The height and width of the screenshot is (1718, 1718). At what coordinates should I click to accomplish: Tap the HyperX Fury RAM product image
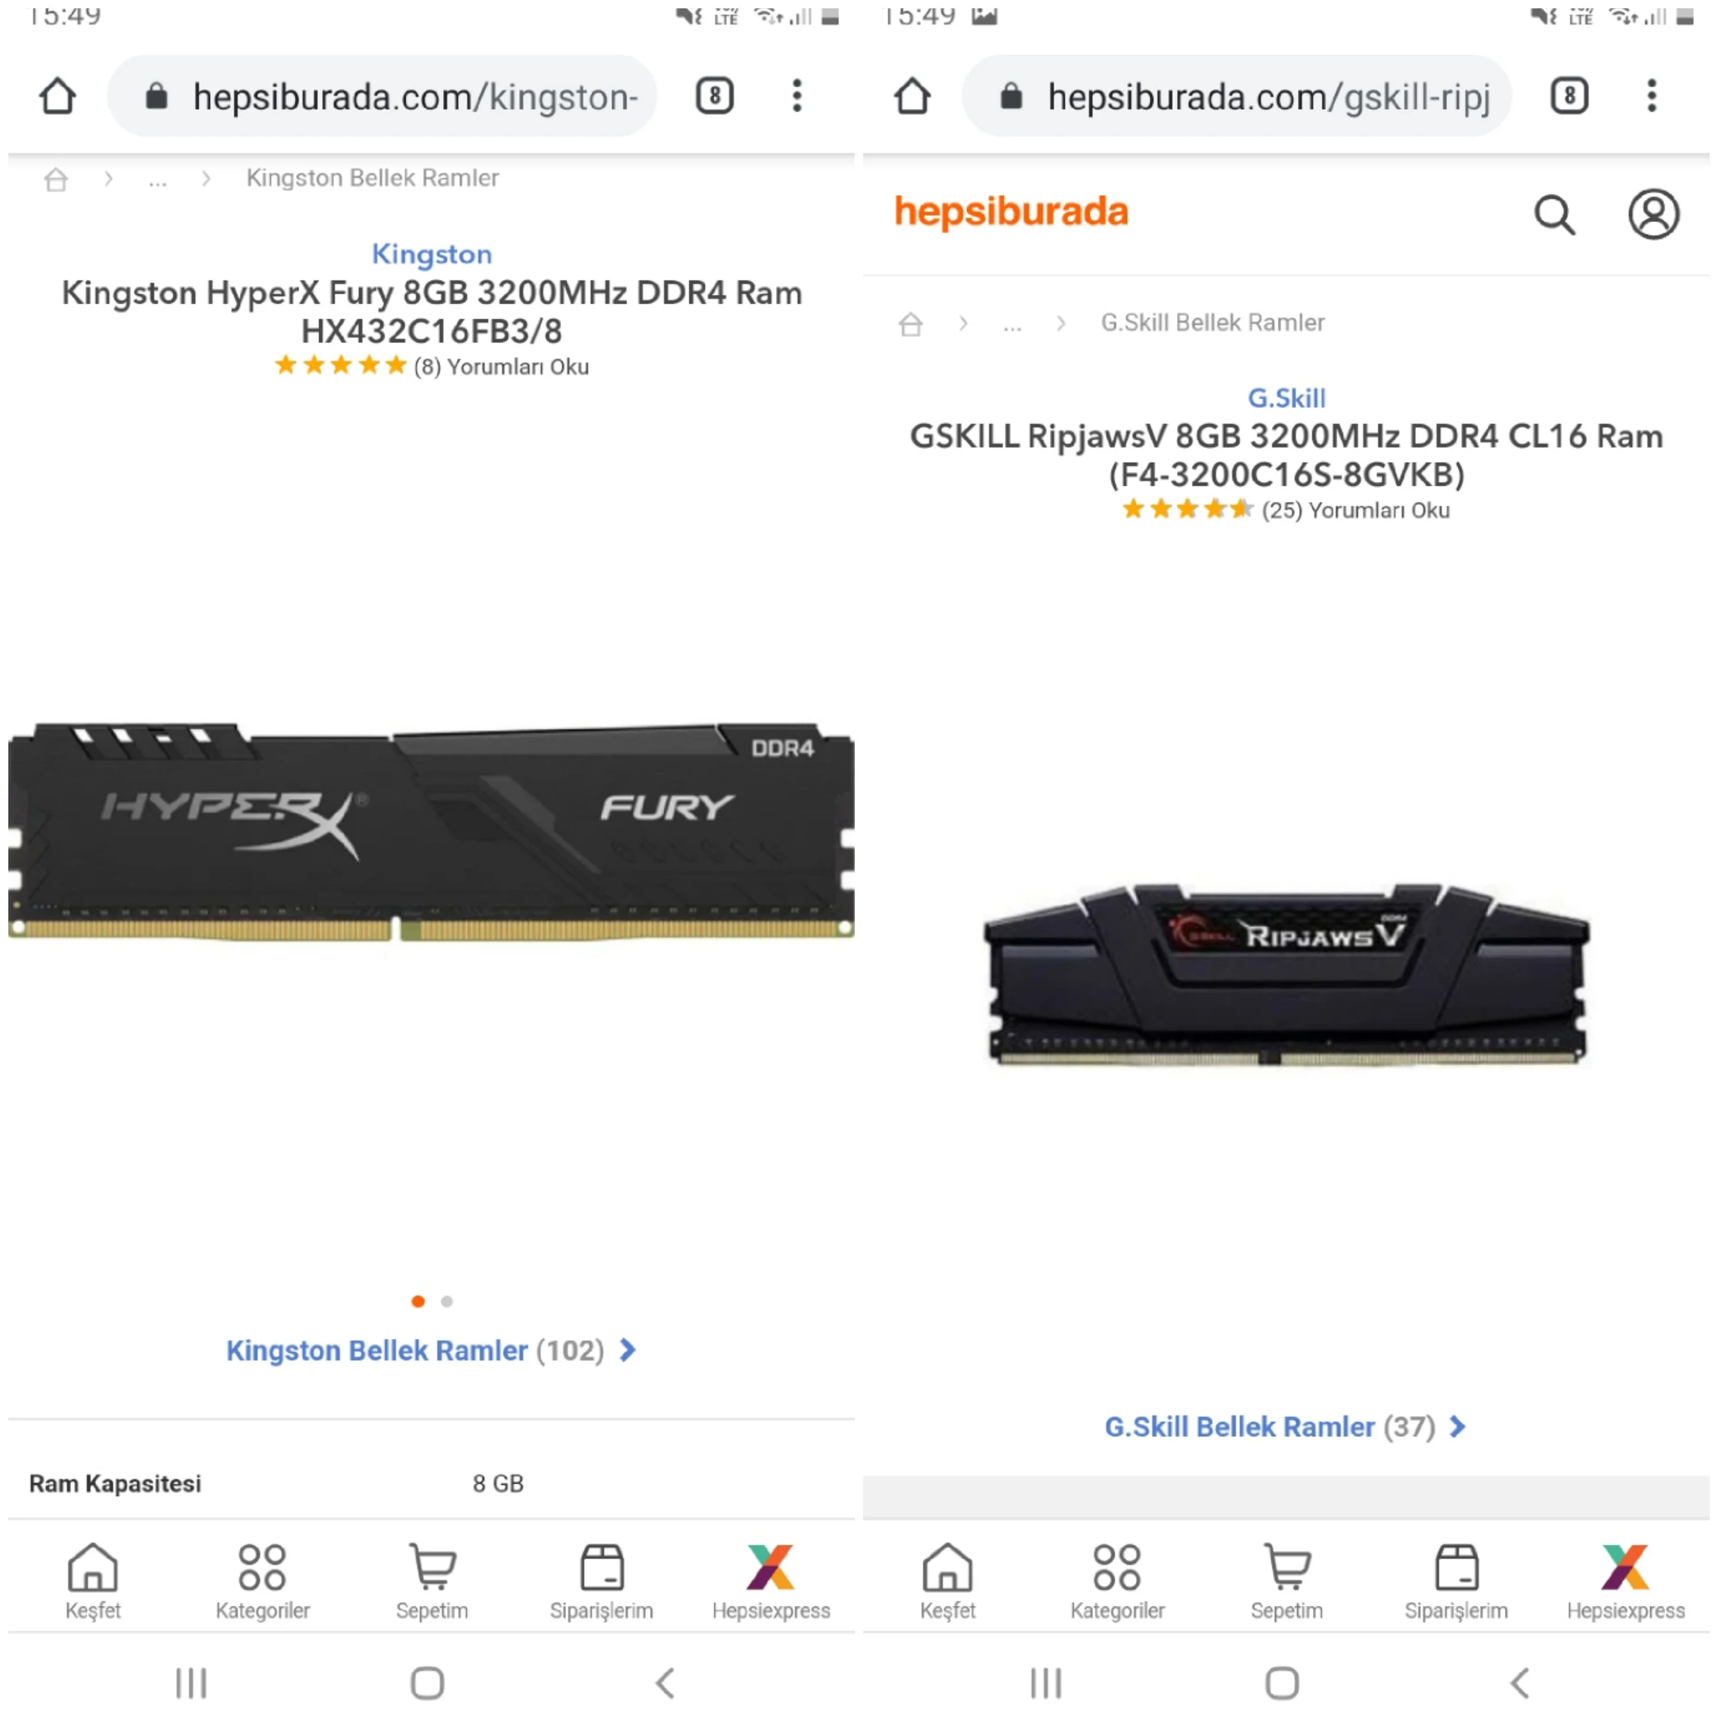click(x=431, y=832)
